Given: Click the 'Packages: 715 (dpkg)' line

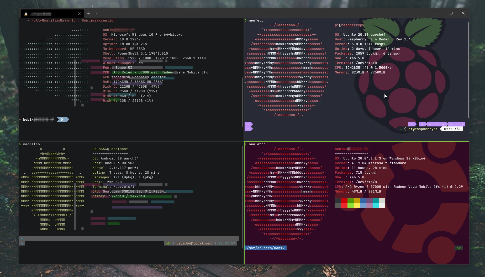Looking at the screenshot, I should coord(356,173).
